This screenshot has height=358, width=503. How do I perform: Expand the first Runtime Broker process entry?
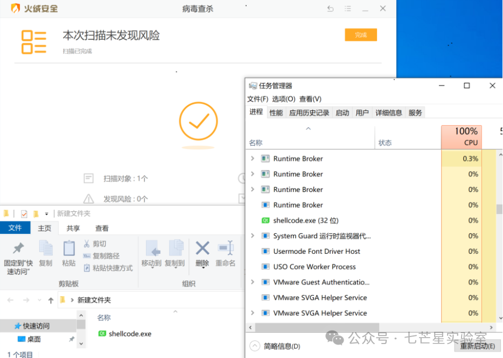[x=252, y=158]
